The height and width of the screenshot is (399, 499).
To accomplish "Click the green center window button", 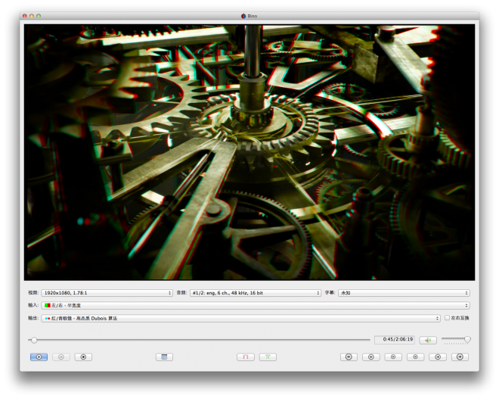I will tap(268, 357).
